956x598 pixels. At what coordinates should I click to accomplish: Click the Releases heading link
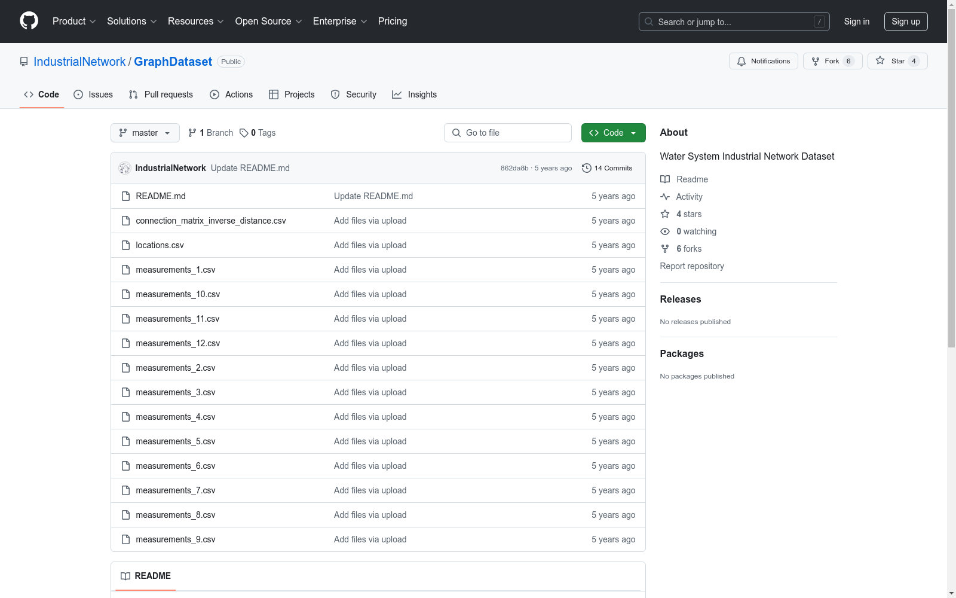681,299
